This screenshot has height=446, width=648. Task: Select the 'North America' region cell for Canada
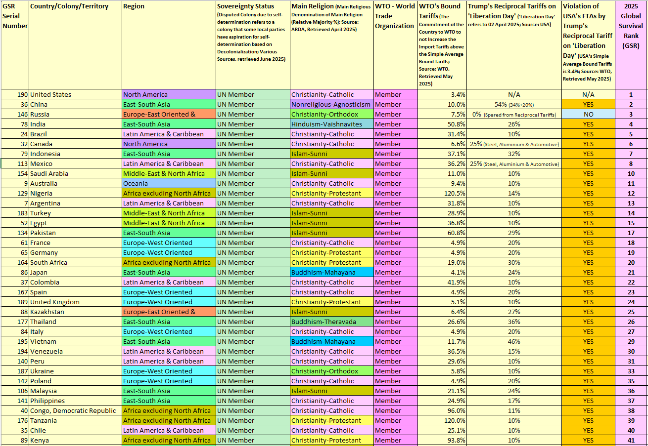169,144
